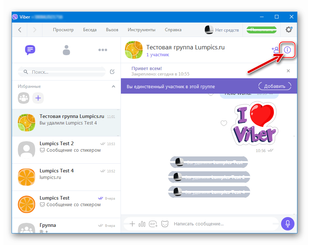Image resolution: width=309 pixels, height=245 pixels.
Task: Open the sticker picker in message bar
Action: click(165, 224)
